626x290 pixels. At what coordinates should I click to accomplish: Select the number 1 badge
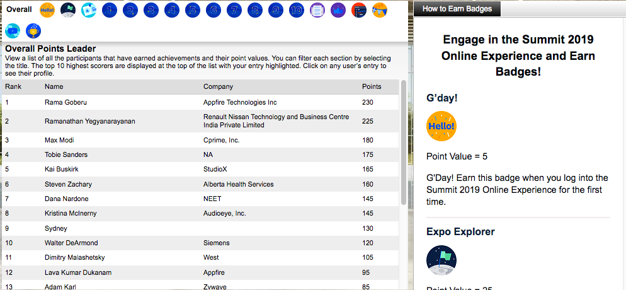(x=110, y=10)
